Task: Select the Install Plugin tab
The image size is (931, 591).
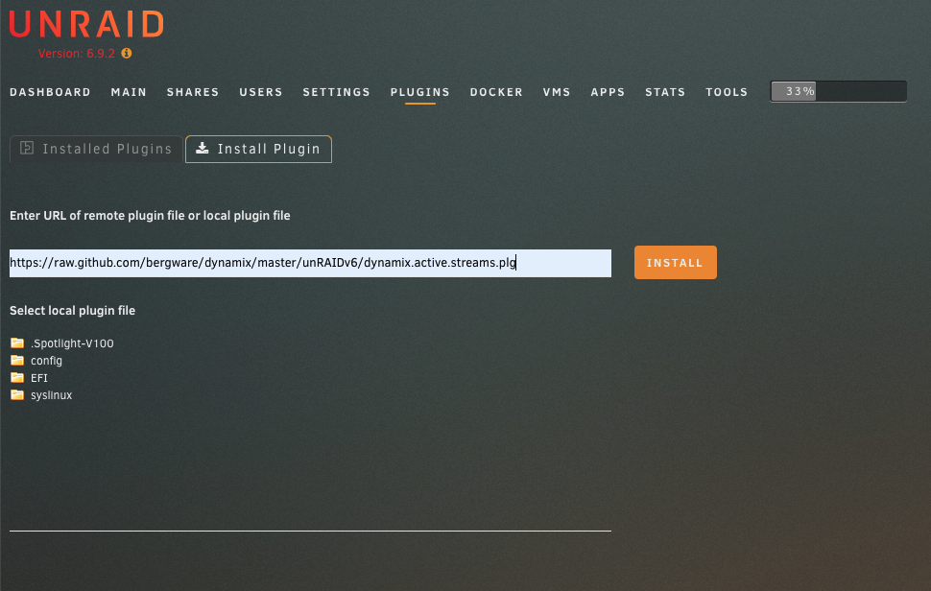Action: coord(258,149)
